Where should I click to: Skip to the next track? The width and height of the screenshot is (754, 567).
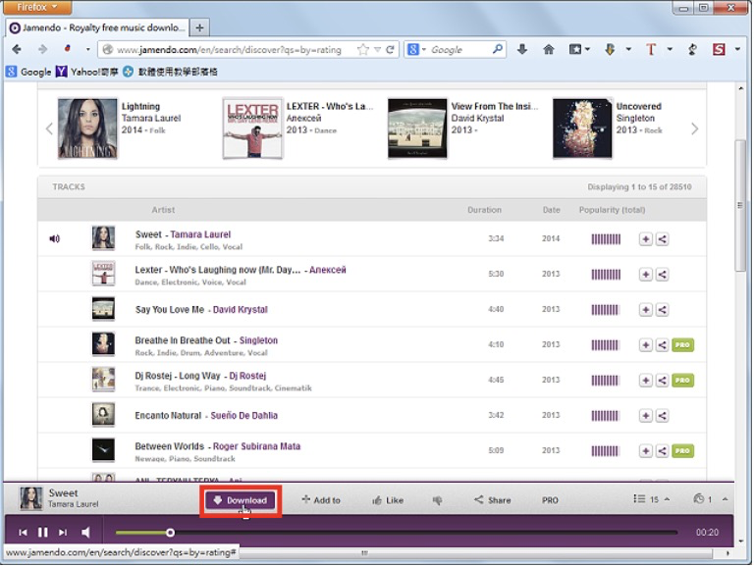coord(63,532)
